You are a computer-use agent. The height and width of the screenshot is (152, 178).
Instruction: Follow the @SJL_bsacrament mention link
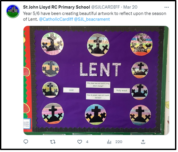point(92,19)
